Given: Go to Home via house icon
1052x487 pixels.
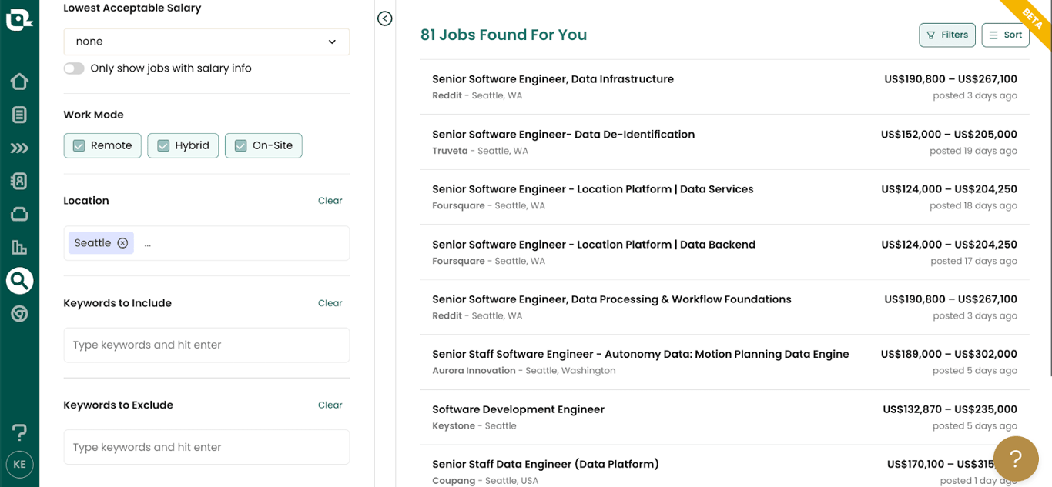Looking at the screenshot, I should click(x=19, y=82).
